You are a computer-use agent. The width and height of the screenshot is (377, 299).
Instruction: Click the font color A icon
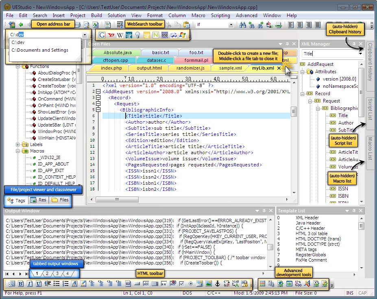(x=74, y=284)
